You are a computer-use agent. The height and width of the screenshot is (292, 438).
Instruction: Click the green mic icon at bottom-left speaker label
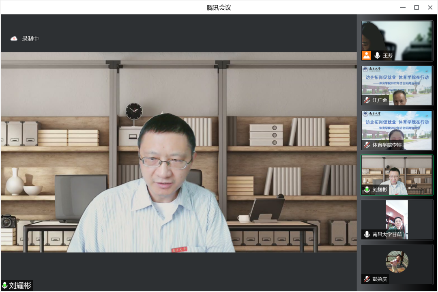point(5,286)
